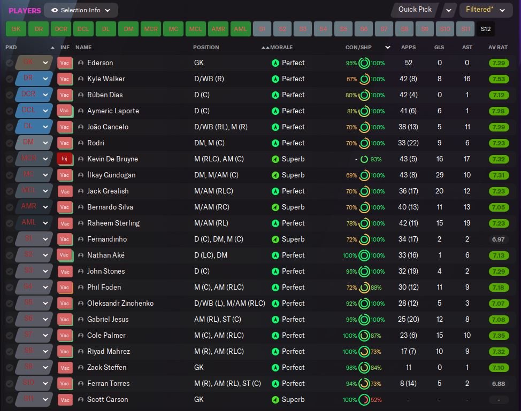Click the Vac icon for Gabriel Jesus

point(65,320)
